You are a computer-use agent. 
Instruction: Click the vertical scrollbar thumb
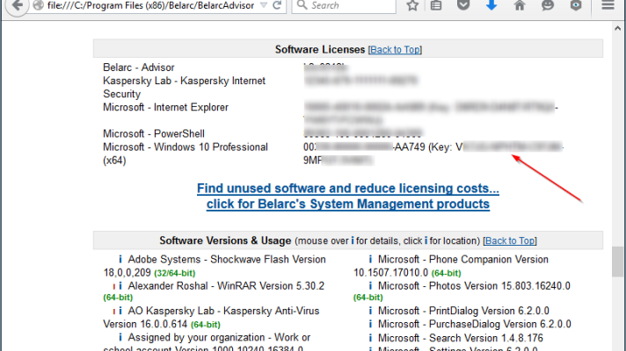617,261
